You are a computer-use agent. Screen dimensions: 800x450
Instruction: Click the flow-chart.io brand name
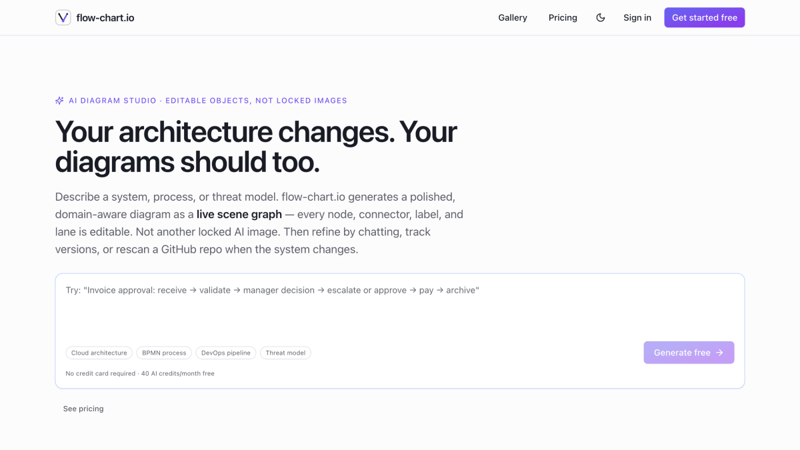(105, 18)
